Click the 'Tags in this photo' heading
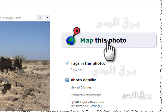 pyautogui.click(x=88, y=63)
